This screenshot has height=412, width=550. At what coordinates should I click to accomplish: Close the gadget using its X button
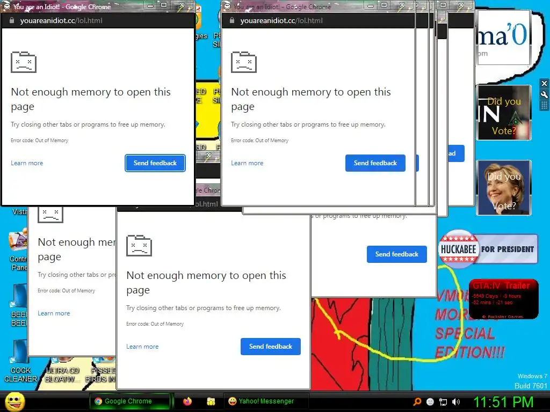[x=544, y=83]
